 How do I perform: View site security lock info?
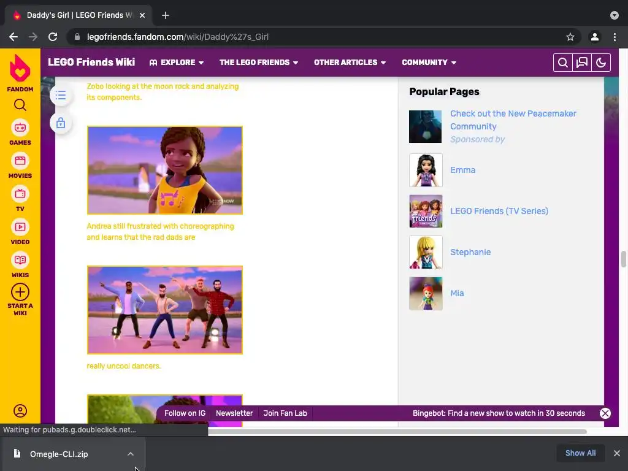[77, 37]
